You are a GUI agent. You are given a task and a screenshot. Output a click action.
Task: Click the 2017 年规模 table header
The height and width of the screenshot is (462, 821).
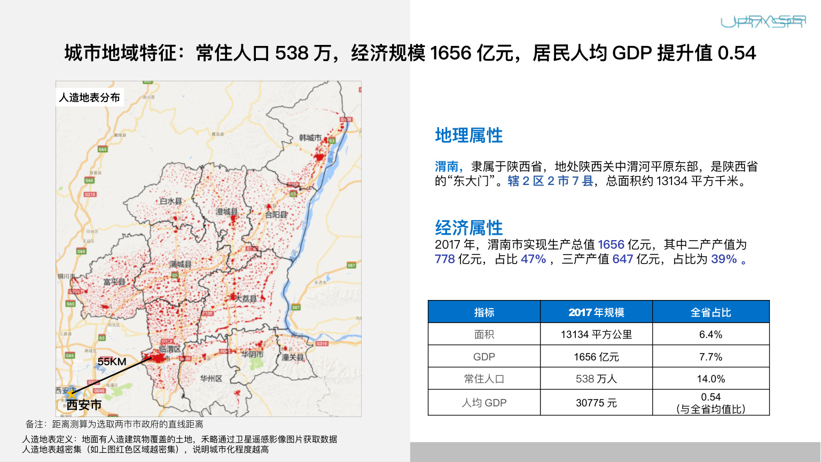[x=596, y=312]
